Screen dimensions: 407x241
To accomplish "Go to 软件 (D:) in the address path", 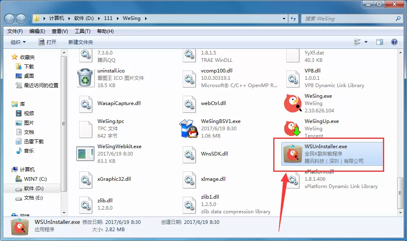I will (x=84, y=18).
